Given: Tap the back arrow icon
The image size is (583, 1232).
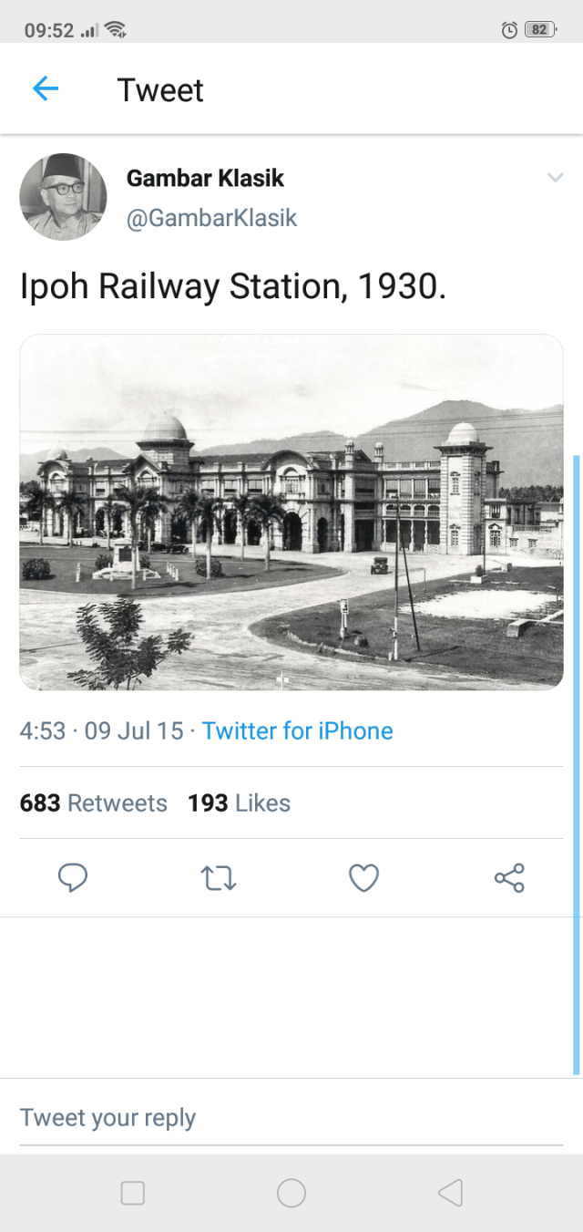Looking at the screenshot, I should [x=46, y=88].
